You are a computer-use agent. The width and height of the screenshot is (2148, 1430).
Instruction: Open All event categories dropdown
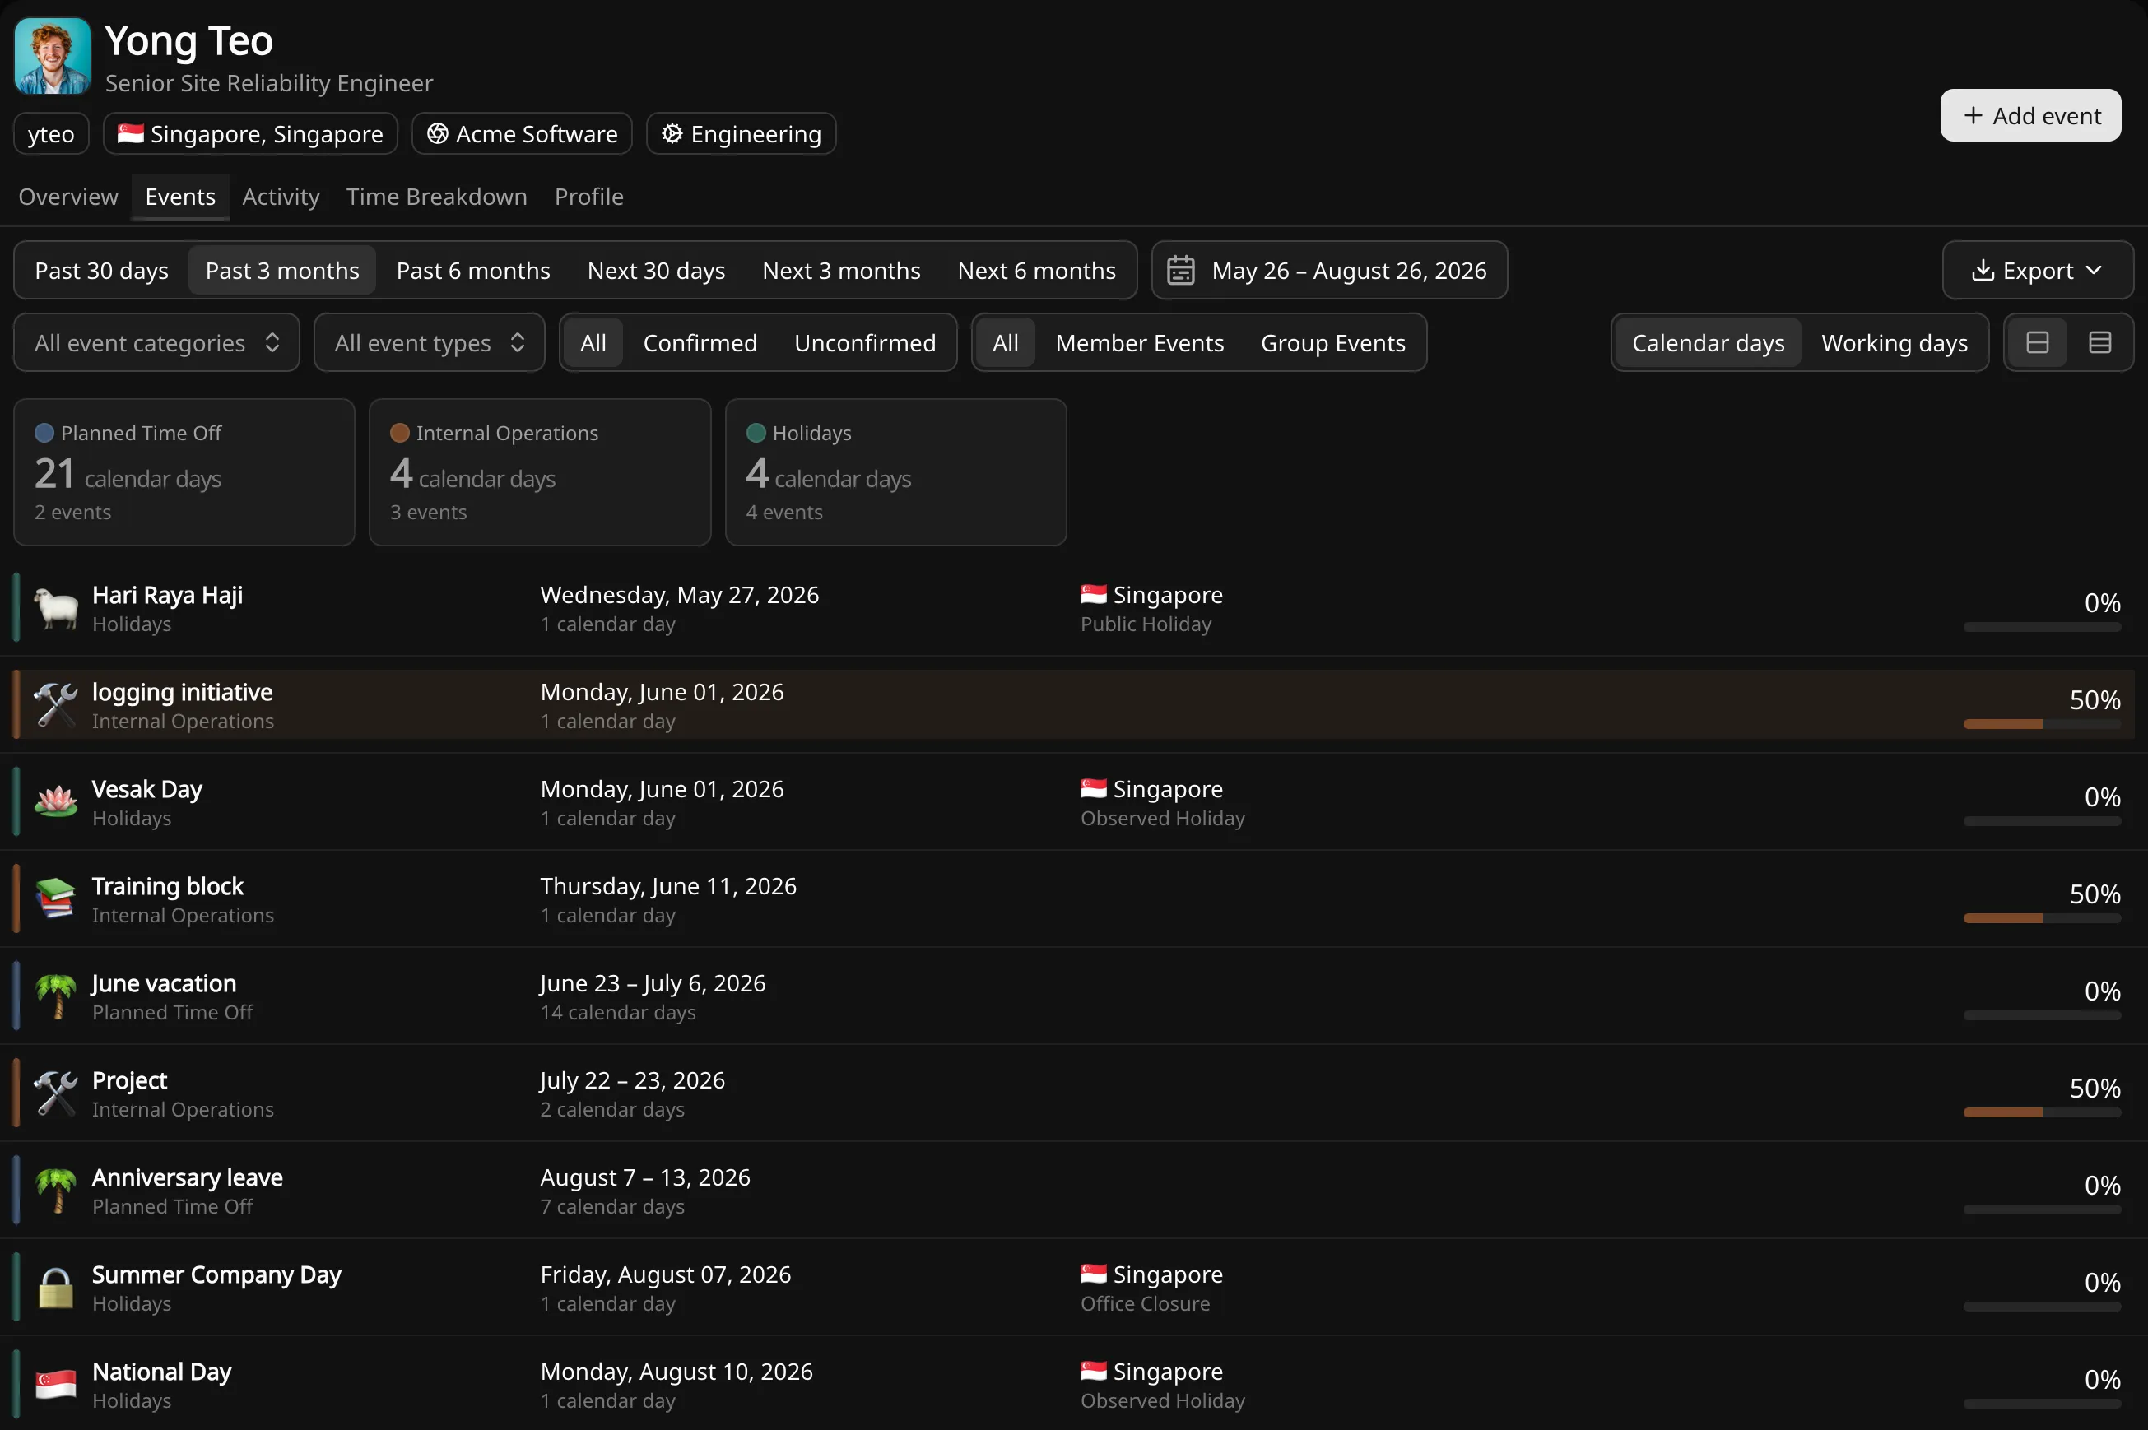coord(157,343)
